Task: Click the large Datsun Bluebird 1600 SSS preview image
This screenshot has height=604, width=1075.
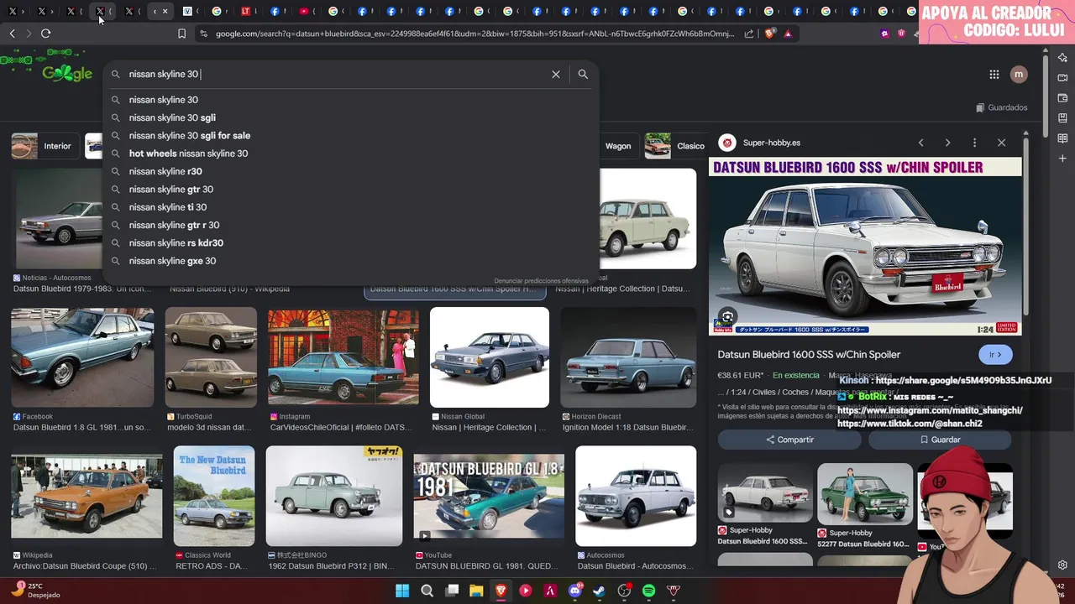Action: pos(865,247)
